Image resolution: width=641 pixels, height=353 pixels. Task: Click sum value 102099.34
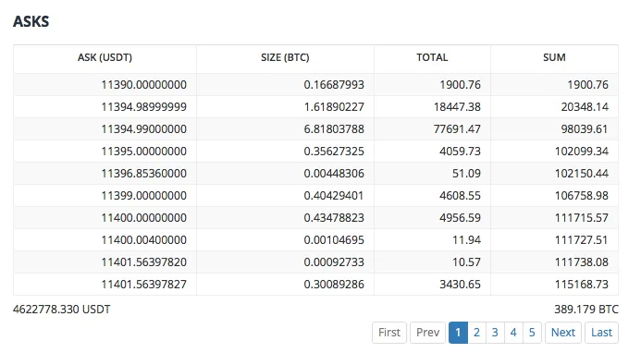(x=581, y=152)
